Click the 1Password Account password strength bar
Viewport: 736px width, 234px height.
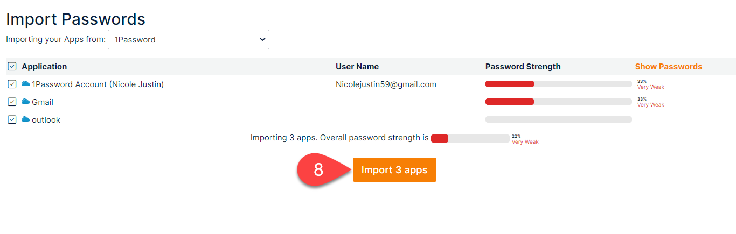tap(559, 84)
